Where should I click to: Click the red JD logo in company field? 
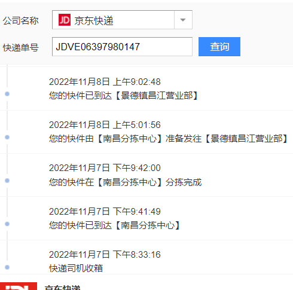65,20
